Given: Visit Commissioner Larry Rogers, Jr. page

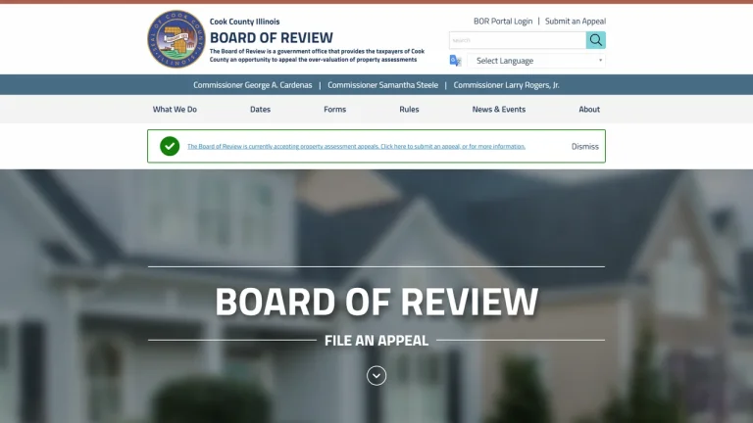Looking at the screenshot, I should (506, 85).
